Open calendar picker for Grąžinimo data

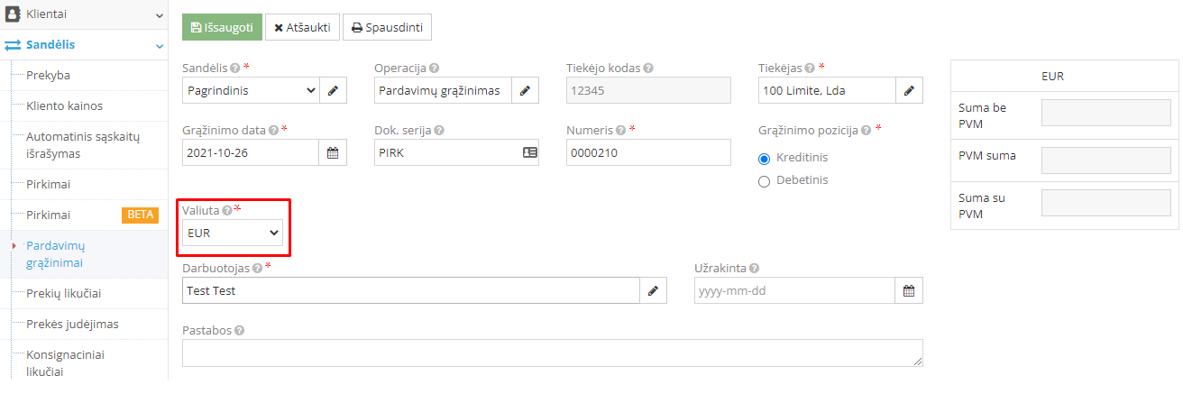click(x=333, y=152)
